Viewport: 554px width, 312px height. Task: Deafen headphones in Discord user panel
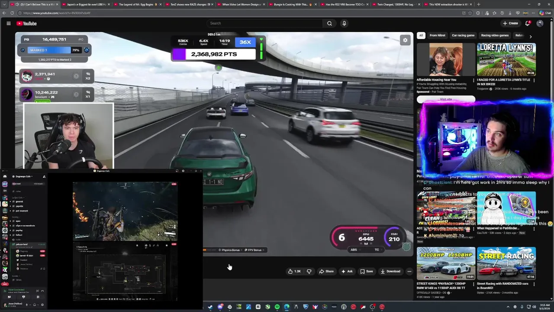(35, 305)
